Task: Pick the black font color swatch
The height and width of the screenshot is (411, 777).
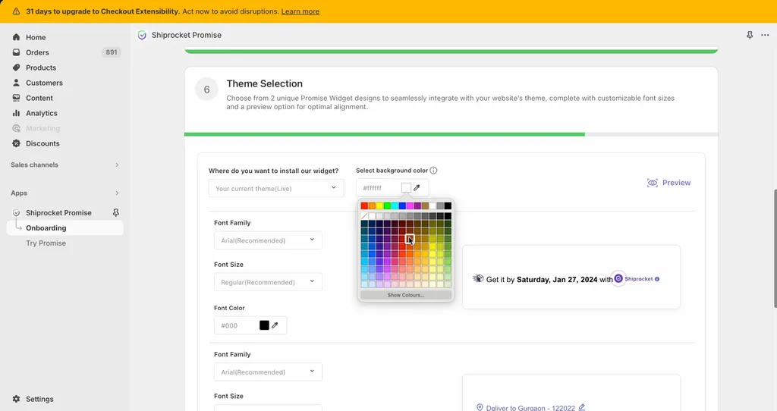Action: click(264, 325)
